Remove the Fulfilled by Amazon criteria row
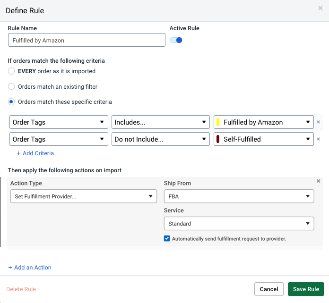This screenshot has height=303, width=329. coord(318,122)
